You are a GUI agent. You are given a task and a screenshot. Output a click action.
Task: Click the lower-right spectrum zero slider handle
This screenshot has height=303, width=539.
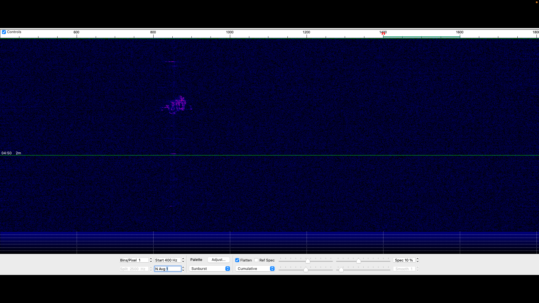pos(341,270)
